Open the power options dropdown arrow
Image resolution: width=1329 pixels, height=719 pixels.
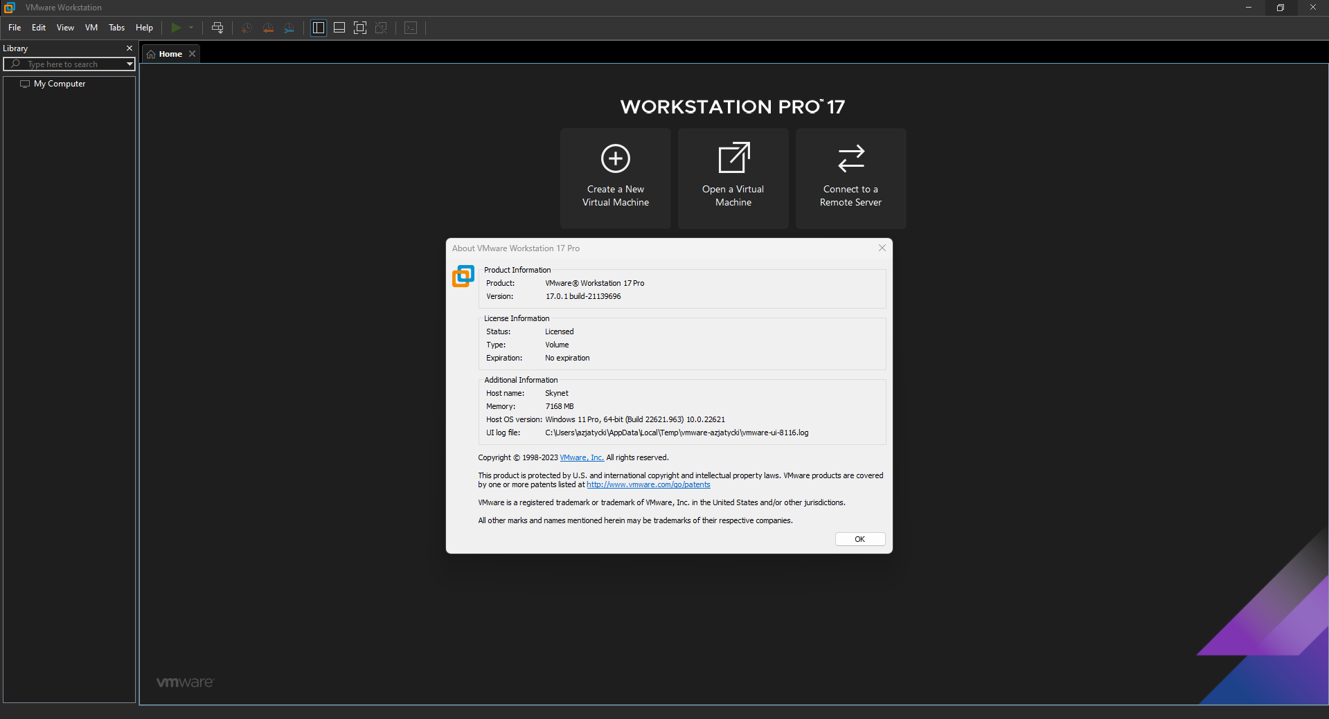click(191, 28)
